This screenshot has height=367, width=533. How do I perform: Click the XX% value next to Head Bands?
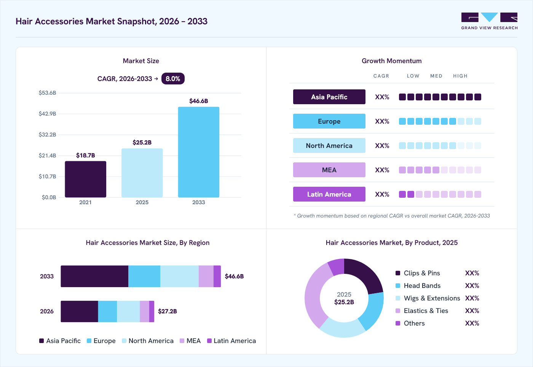coord(472,286)
